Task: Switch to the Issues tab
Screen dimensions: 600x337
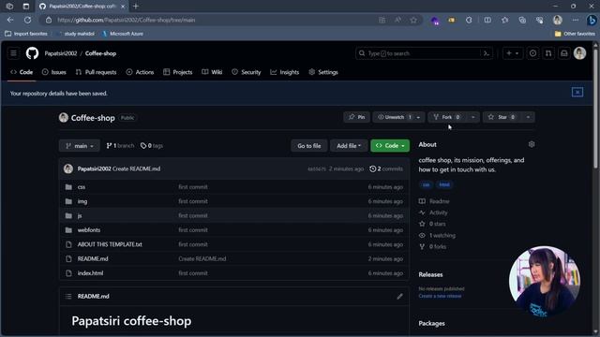Action: [x=54, y=72]
